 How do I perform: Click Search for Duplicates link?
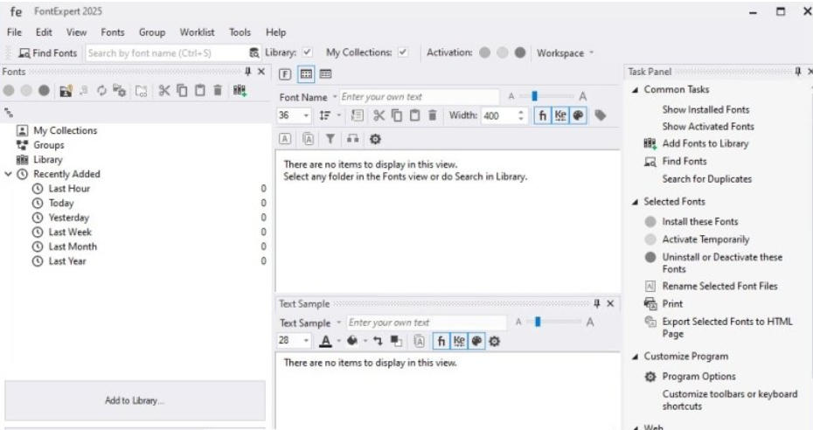(x=706, y=179)
